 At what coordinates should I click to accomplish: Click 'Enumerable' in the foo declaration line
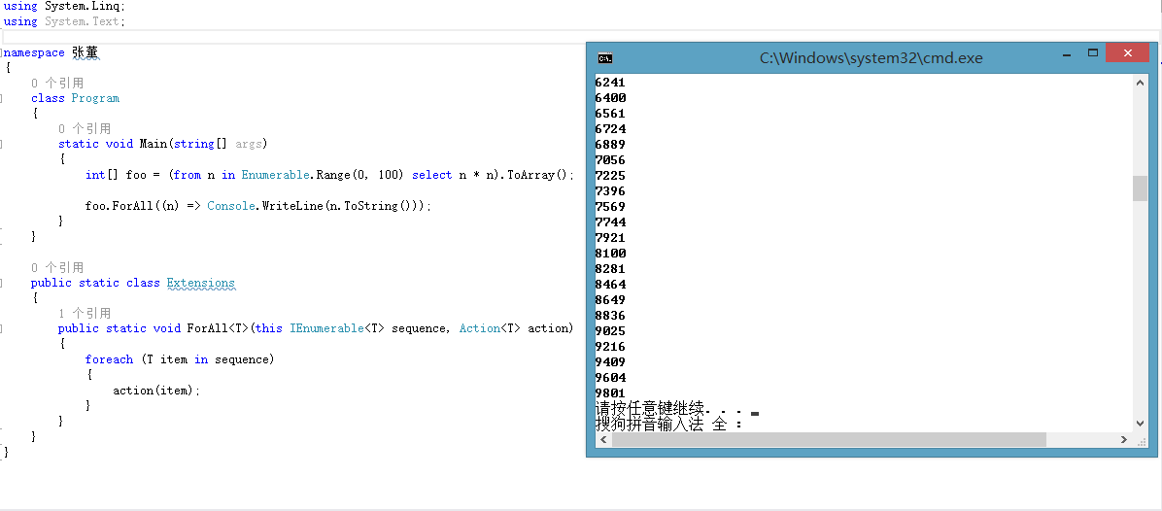[276, 175]
